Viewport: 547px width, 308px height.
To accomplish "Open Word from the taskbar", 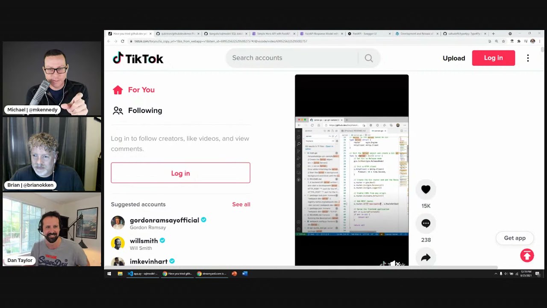I will [245, 274].
